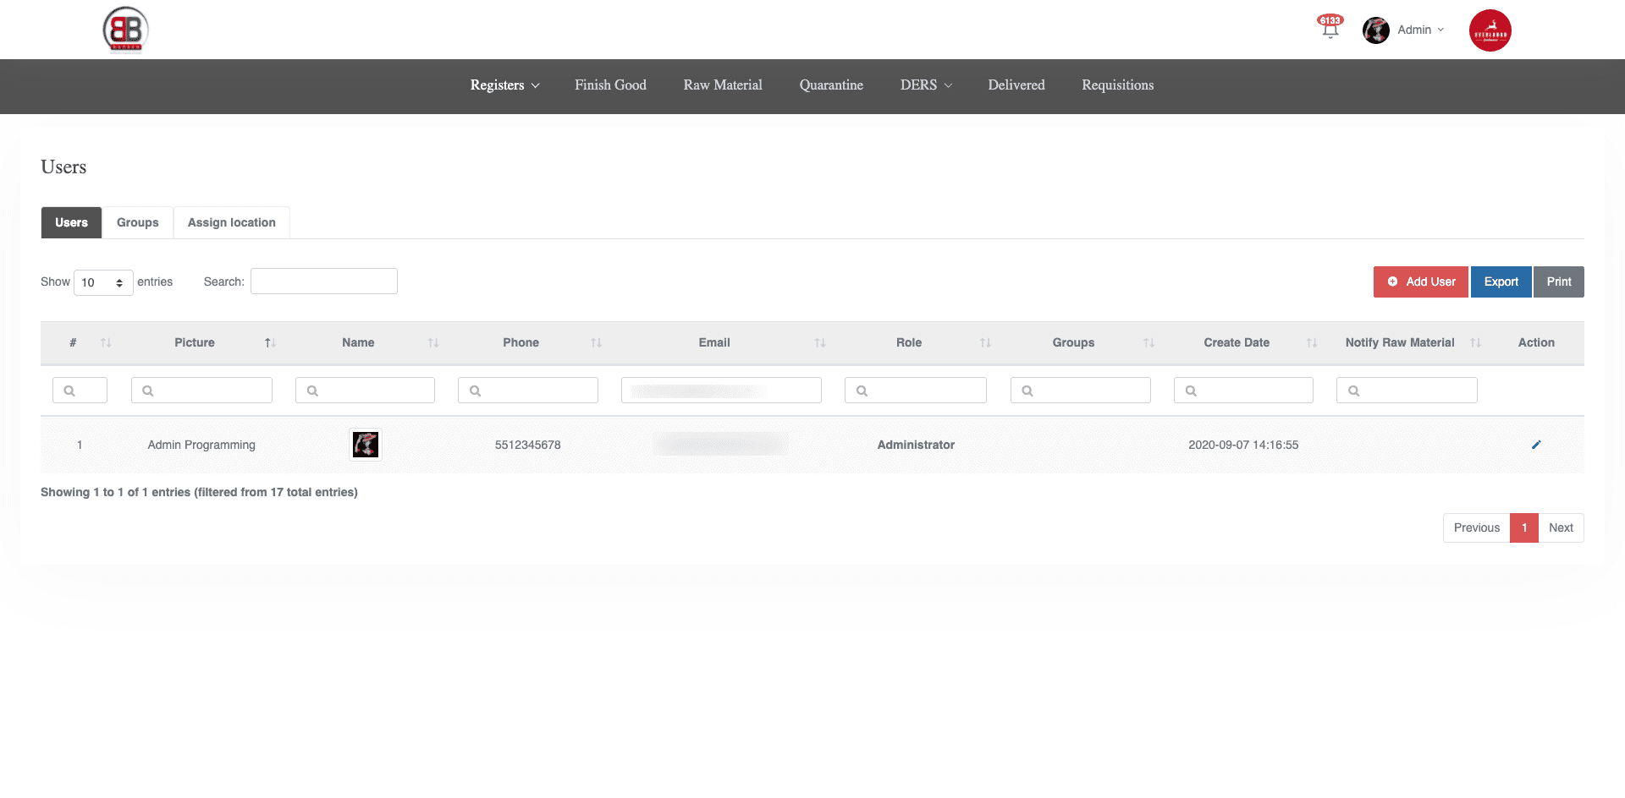
Task: Switch to the Groups tab
Action: click(138, 222)
